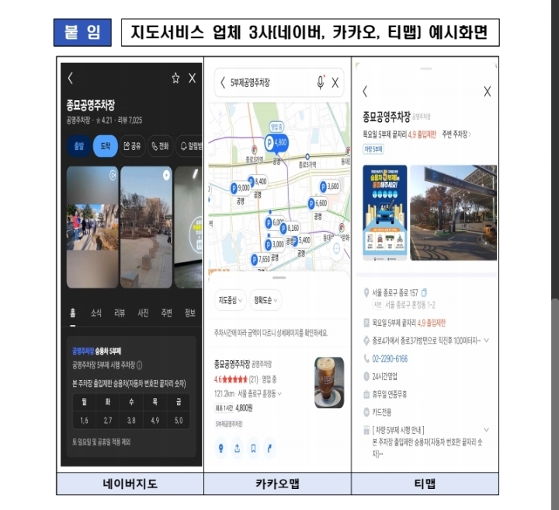Select the 6,600 parking marker

[318, 203]
